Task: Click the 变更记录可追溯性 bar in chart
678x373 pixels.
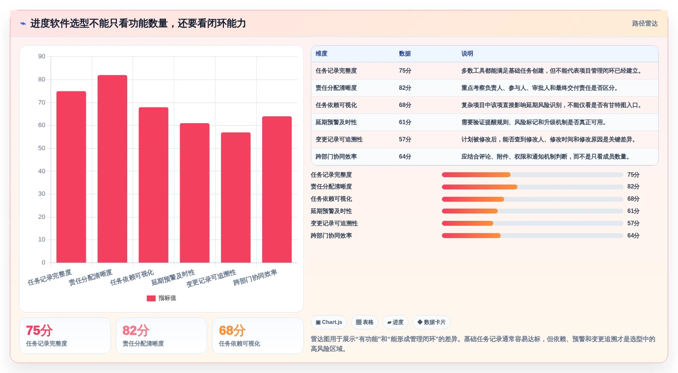Action: [236, 197]
